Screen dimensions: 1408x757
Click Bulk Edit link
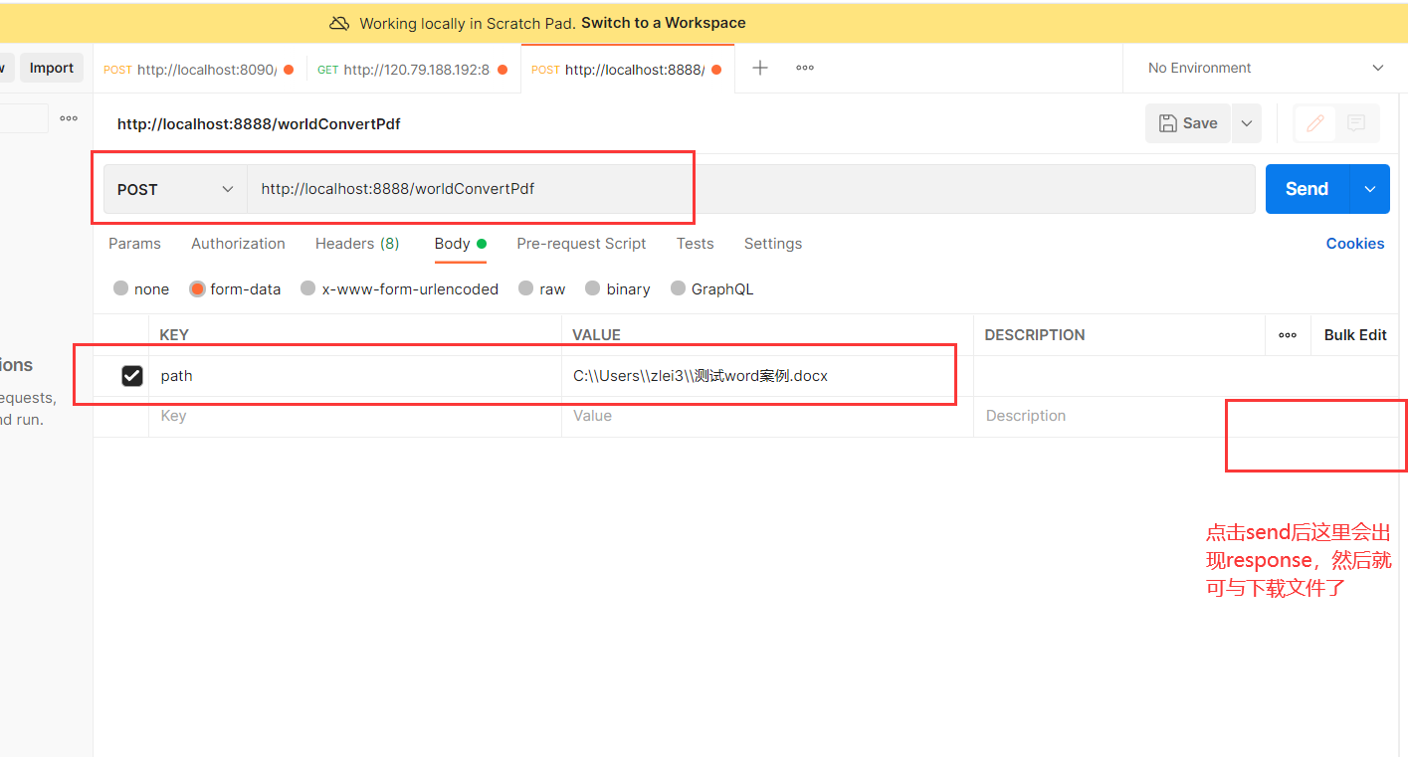(x=1355, y=335)
